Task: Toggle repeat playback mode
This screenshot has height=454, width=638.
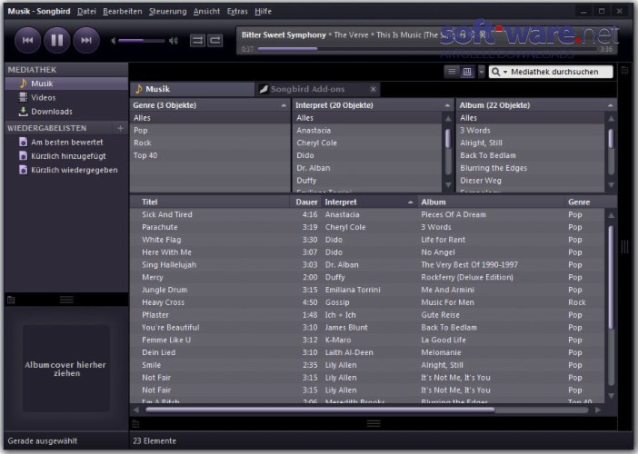Action: (x=215, y=40)
